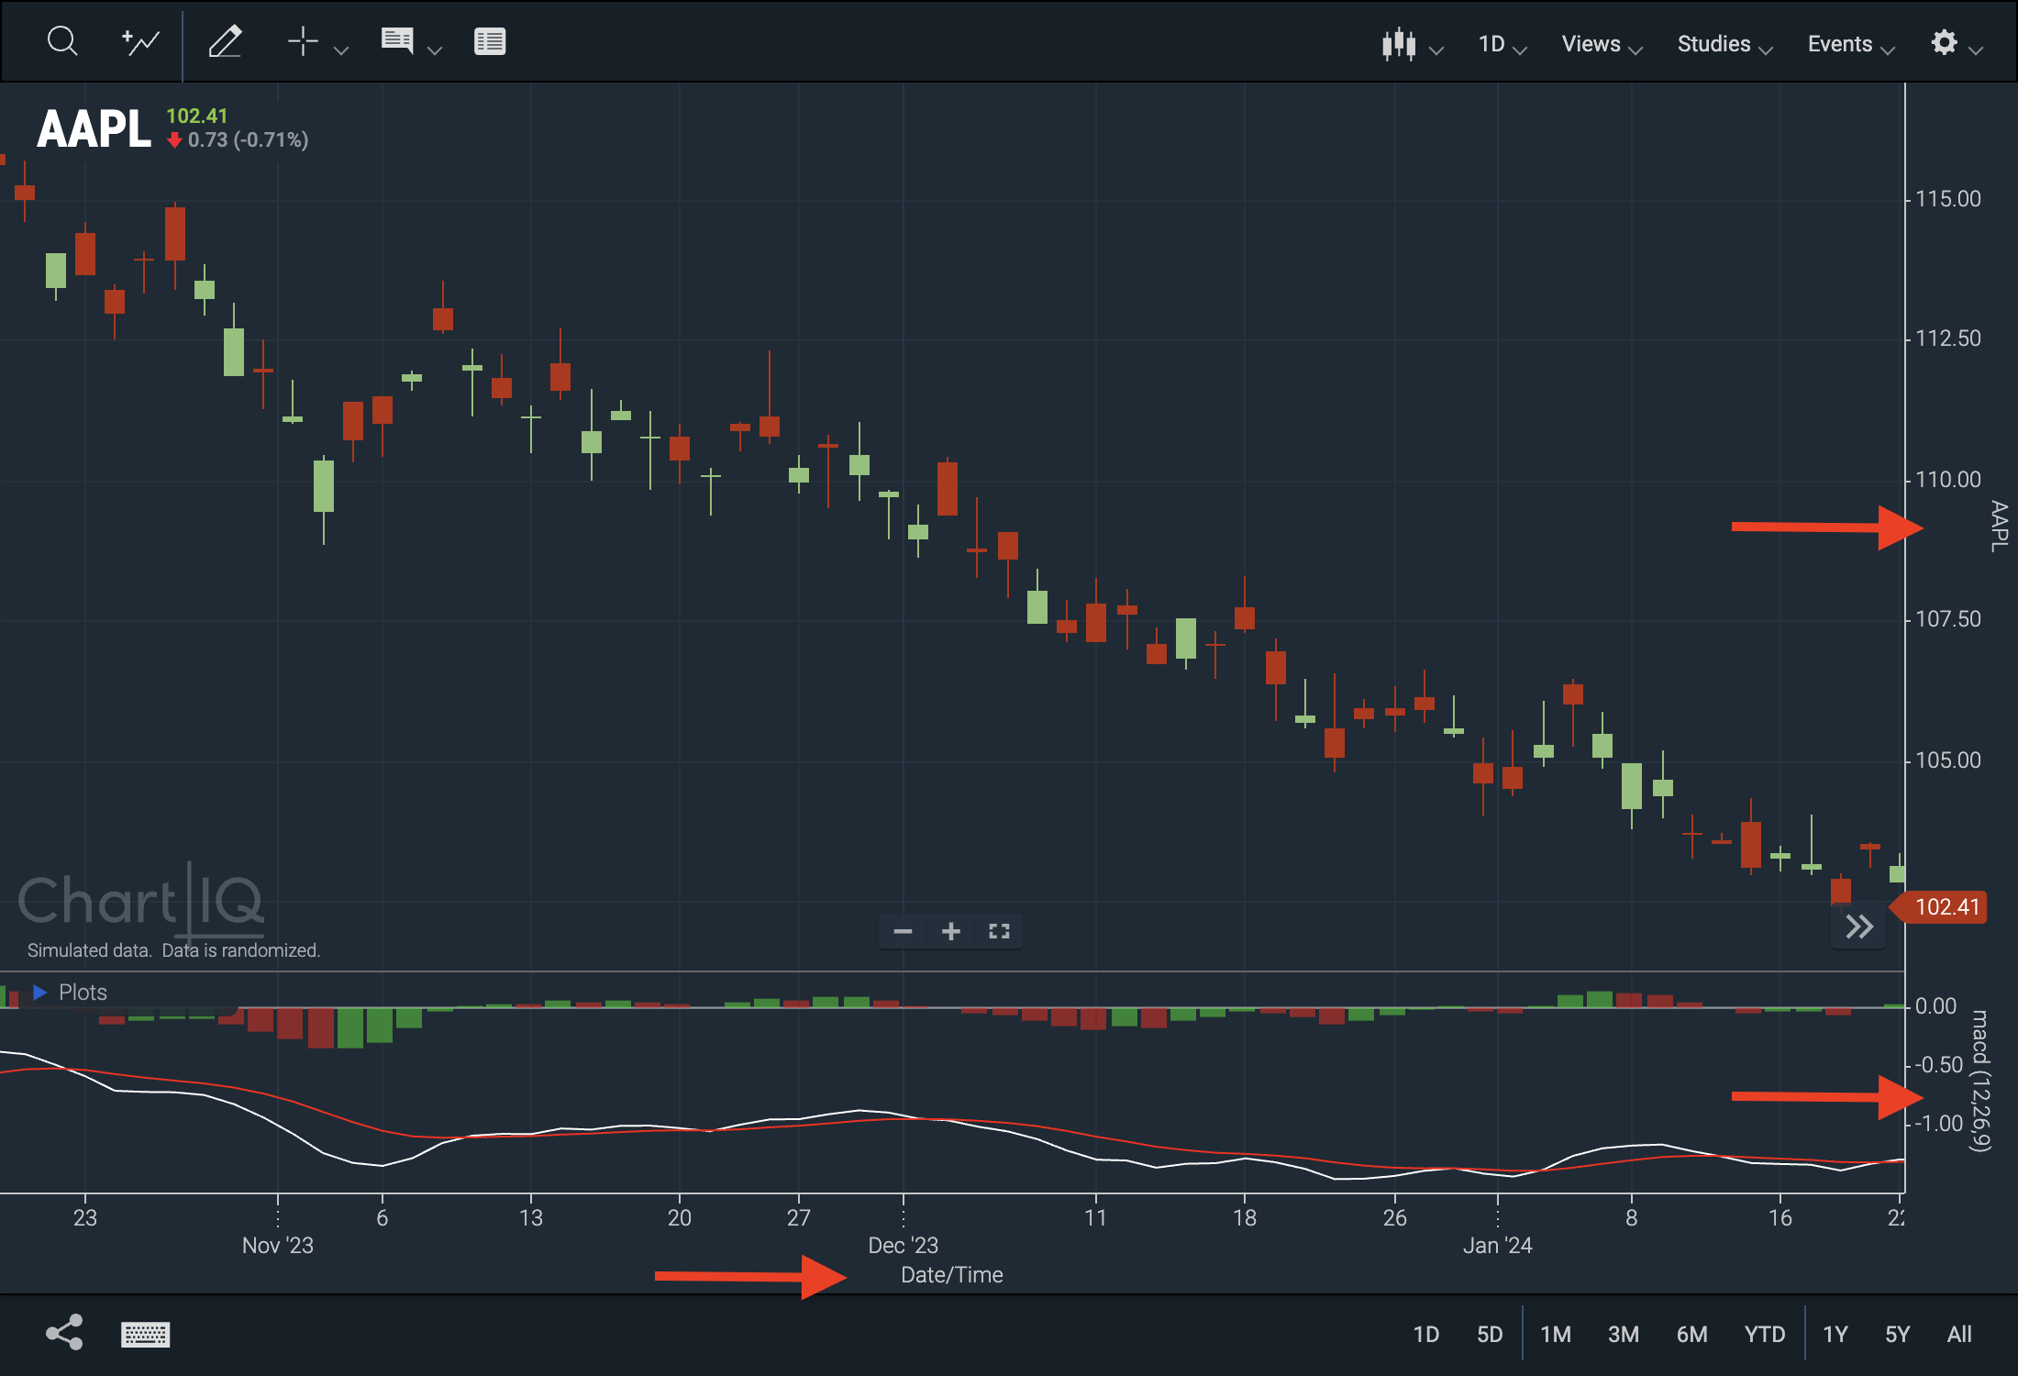Screen dimensions: 2018x1376
Task: Click the full screen chart icon
Action: tap(999, 932)
